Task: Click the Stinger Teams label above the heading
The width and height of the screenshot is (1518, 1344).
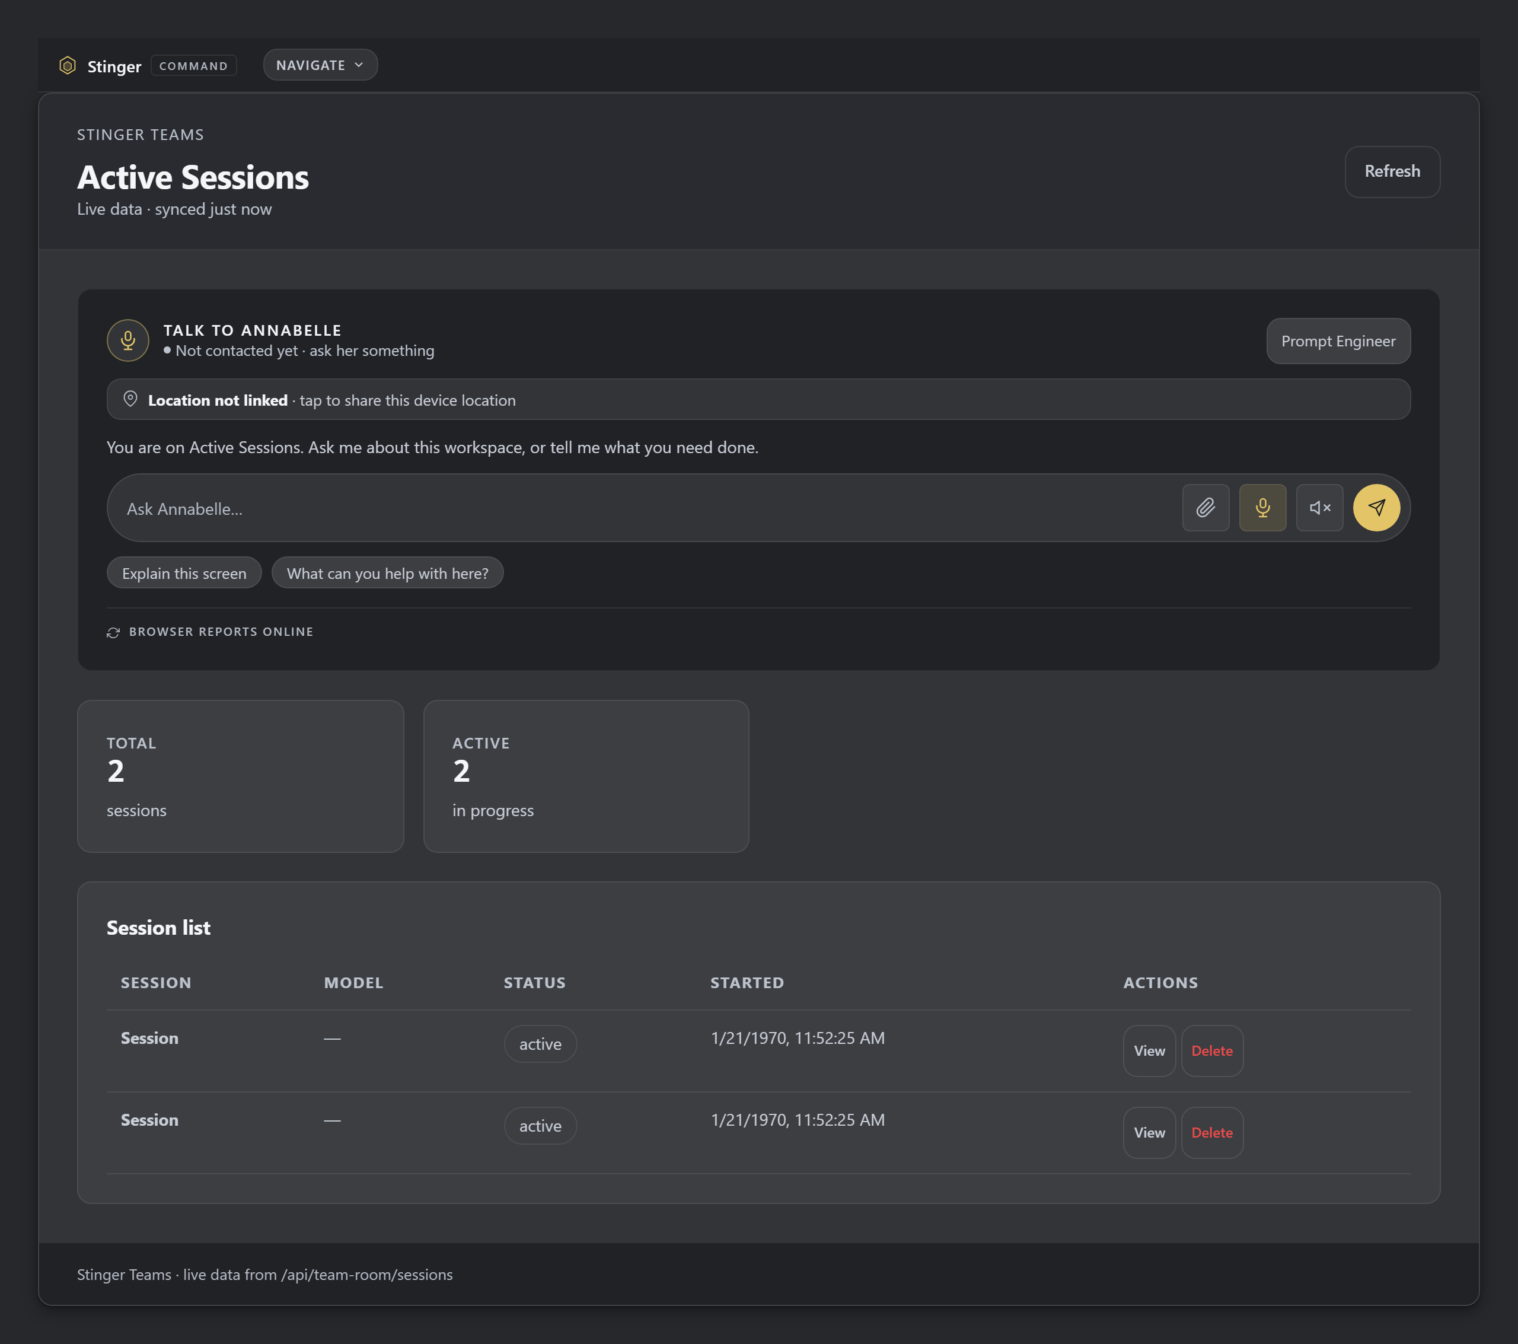Action: [141, 135]
